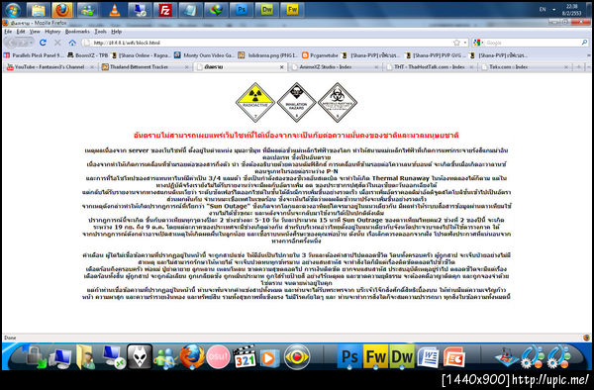Open the padlock icon in the dock
This screenshot has width=594, height=390.
[x=36, y=356]
